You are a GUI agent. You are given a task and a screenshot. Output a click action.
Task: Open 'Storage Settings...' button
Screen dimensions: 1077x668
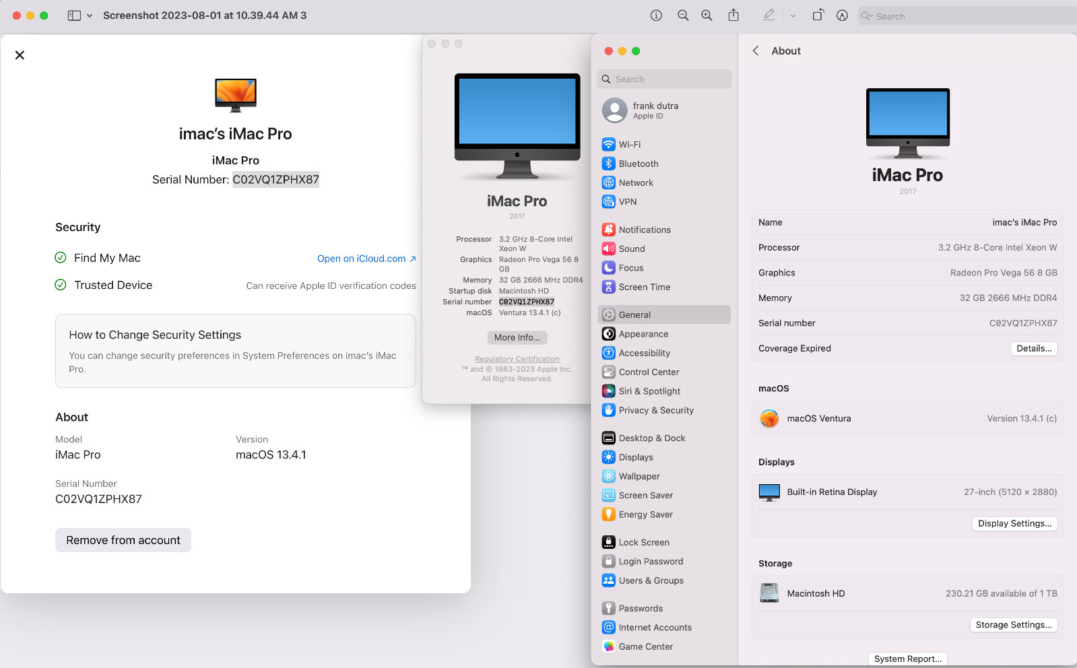click(x=1014, y=625)
